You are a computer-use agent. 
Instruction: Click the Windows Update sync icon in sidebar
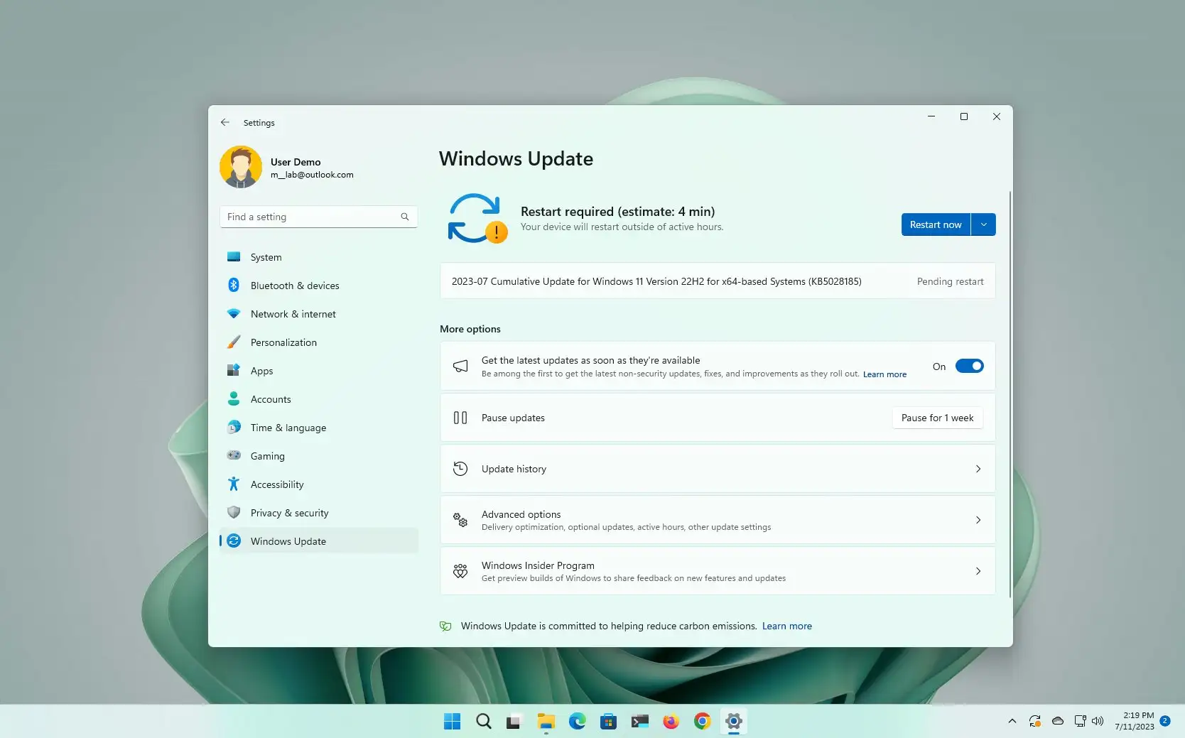[x=233, y=541]
